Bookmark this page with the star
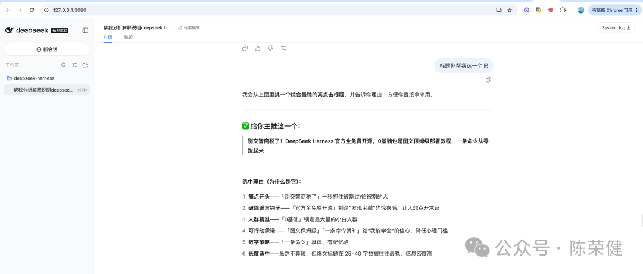 coord(510,10)
